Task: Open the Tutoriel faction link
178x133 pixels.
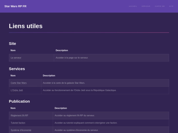Action: 18,123
